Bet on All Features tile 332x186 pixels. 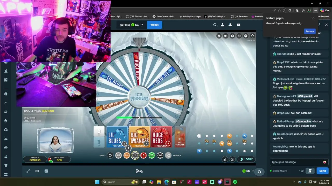coord(180,137)
